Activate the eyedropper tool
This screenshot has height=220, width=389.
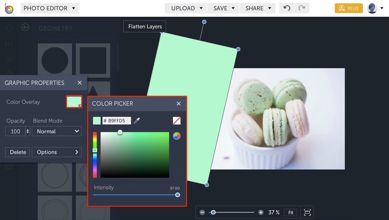pos(137,121)
